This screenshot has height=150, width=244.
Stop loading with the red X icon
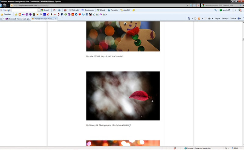pos(198,5)
